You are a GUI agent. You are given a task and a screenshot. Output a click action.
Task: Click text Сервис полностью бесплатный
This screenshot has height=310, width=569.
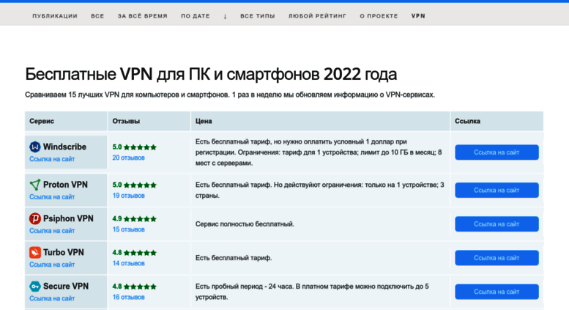245,224
